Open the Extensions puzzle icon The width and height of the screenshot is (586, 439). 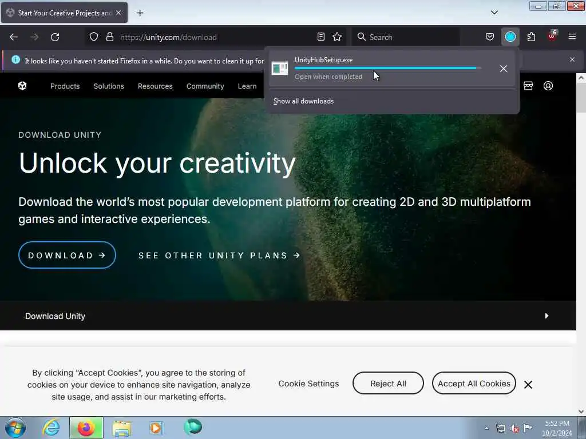[531, 37]
